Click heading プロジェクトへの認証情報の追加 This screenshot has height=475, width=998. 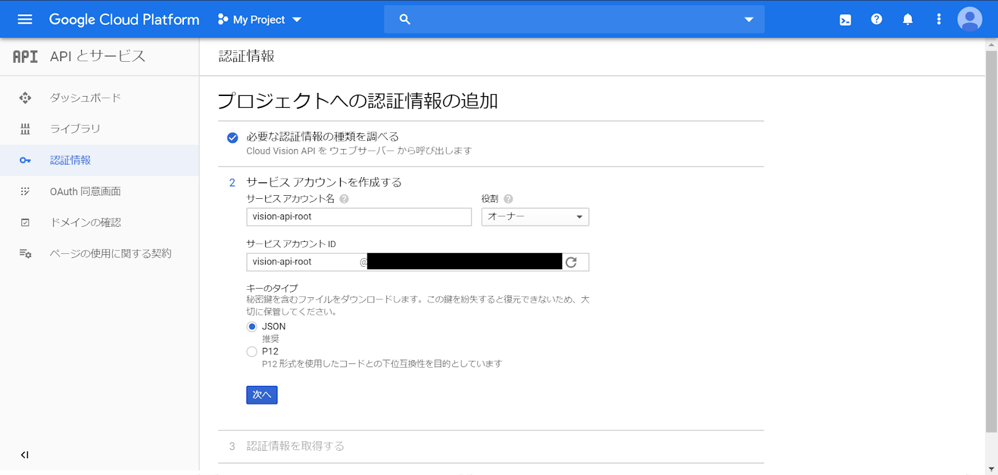tap(358, 101)
